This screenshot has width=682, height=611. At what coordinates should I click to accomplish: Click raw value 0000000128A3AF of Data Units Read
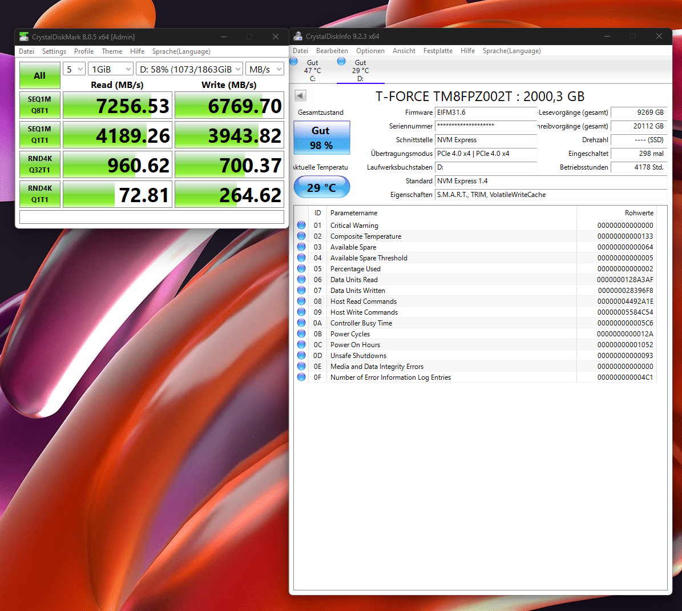click(625, 279)
